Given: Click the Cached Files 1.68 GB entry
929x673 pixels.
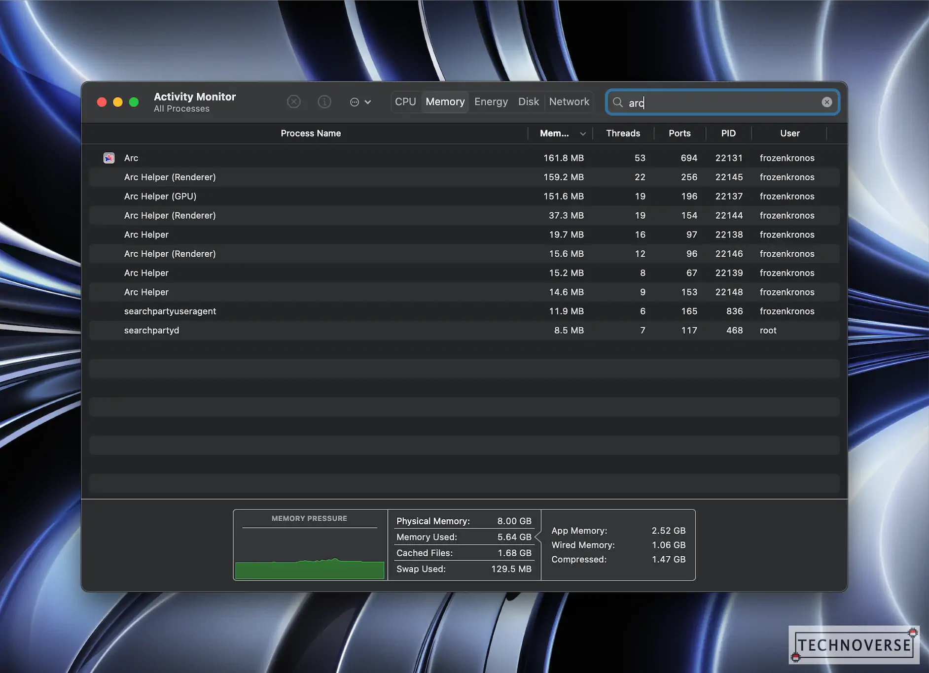Looking at the screenshot, I should [x=464, y=553].
